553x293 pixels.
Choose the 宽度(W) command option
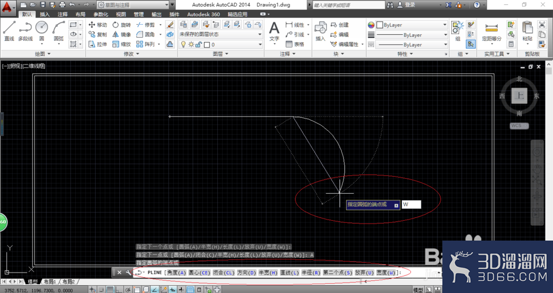pos(386,273)
